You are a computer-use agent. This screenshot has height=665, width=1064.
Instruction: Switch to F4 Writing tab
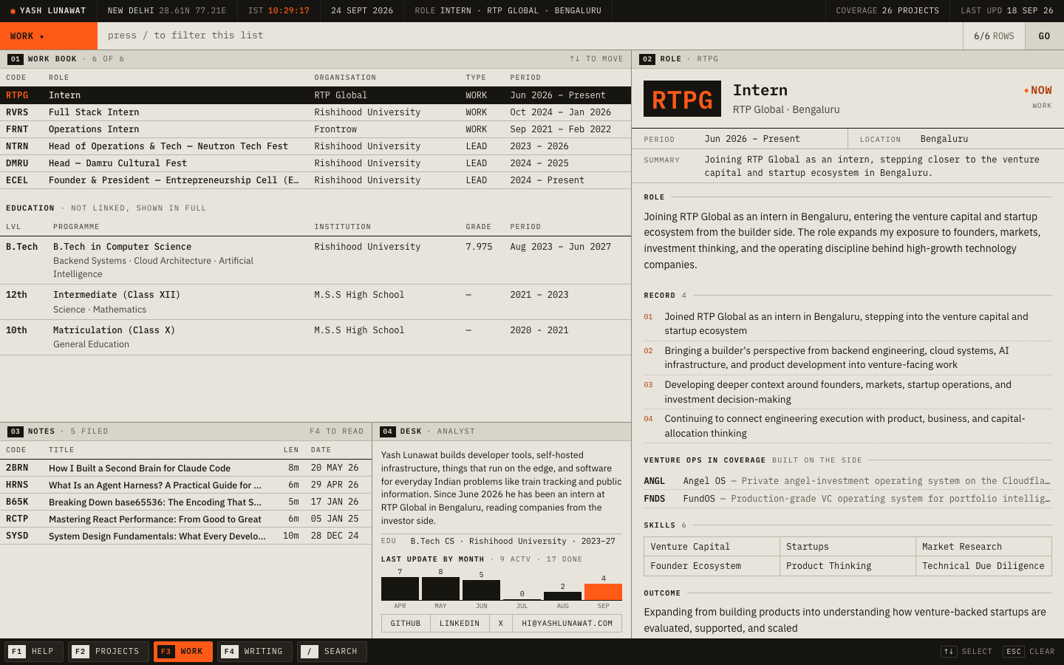point(255,651)
